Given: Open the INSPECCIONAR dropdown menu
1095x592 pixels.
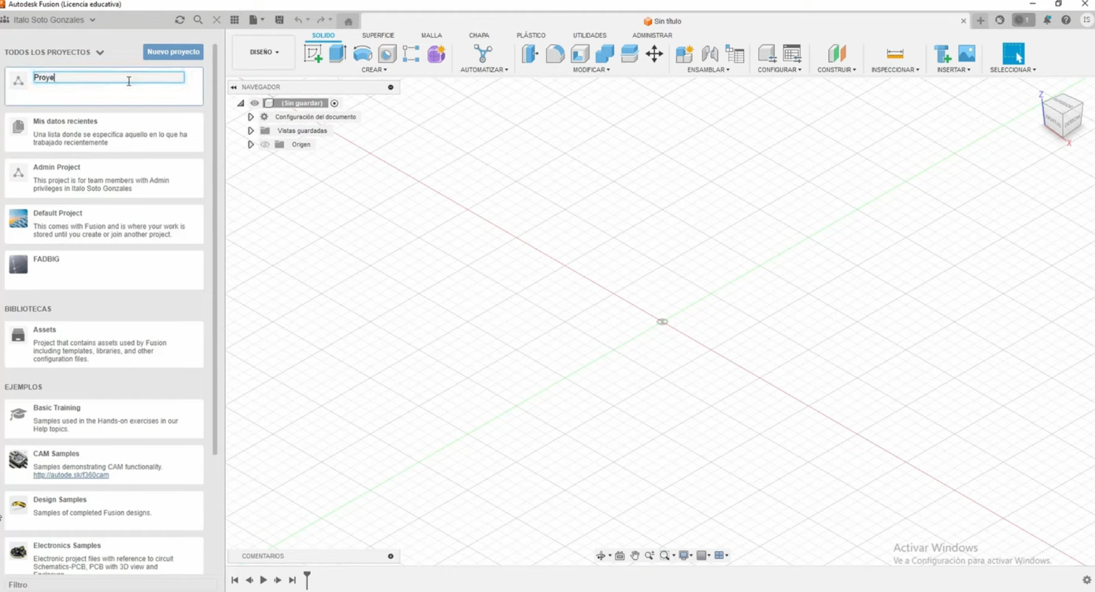Looking at the screenshot, I should 895,70.
